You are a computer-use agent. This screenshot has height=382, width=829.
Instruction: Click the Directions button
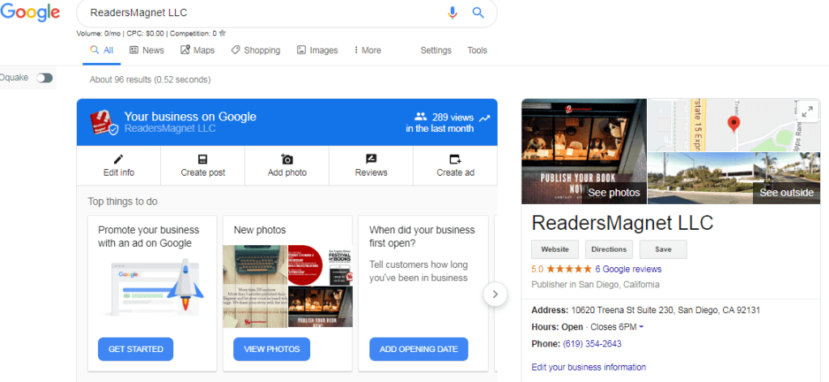click(609, 249)
